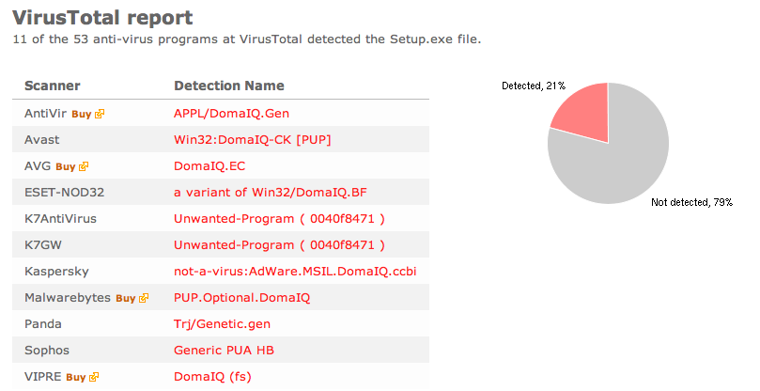Follow the VIPRE Buy link
The width and height of the screenshot is (760, 391).
[75, 378]
